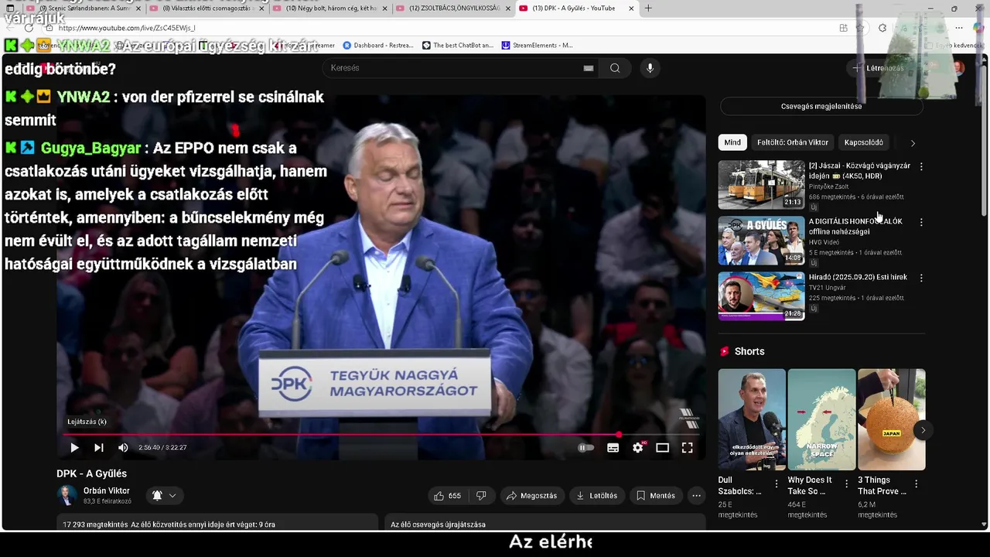Open Jászai tram video thumbnail
The height and width of the screenshot is (557, 990).
(x=761, y=185)
